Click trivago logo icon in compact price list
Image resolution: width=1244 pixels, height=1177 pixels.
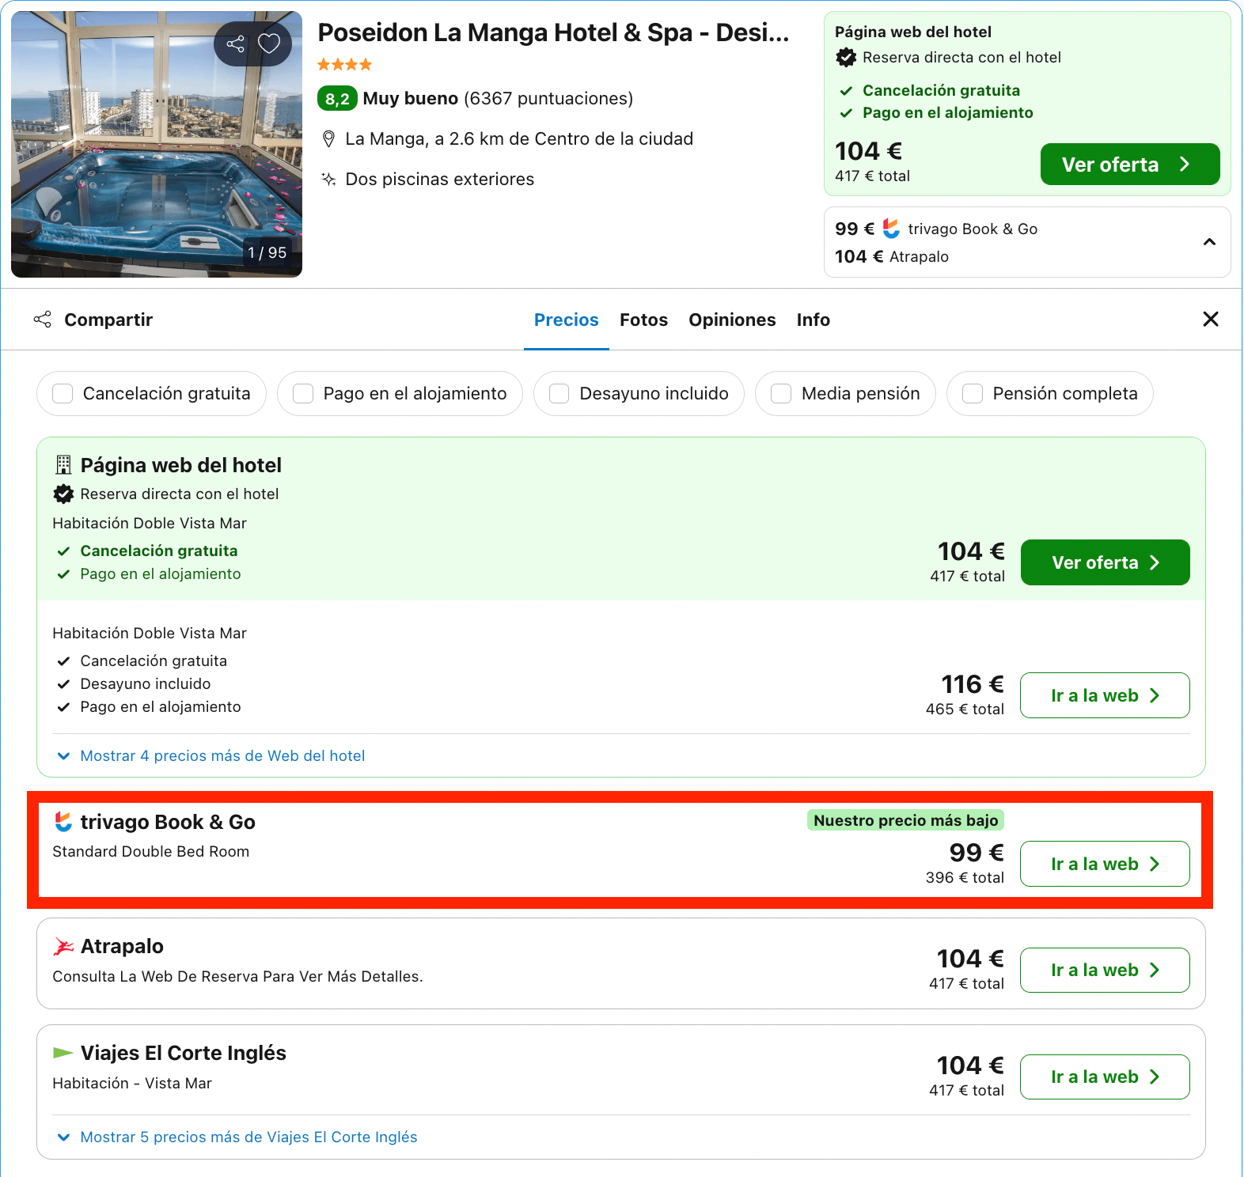pyautogui.click(x=891, y=229)
